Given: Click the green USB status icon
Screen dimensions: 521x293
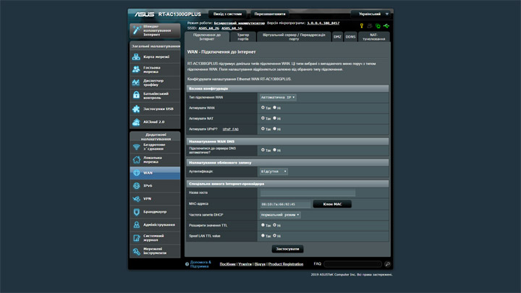Looking at the screenshot, I should coord(386,25).
